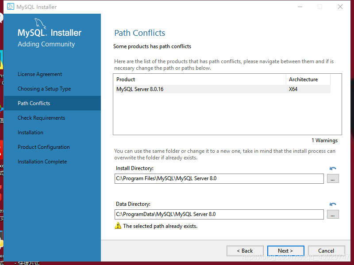Screen dimensions: 354x265
Task: Select Choosing a Setup Type step
Action: click(x=44, y=89)
